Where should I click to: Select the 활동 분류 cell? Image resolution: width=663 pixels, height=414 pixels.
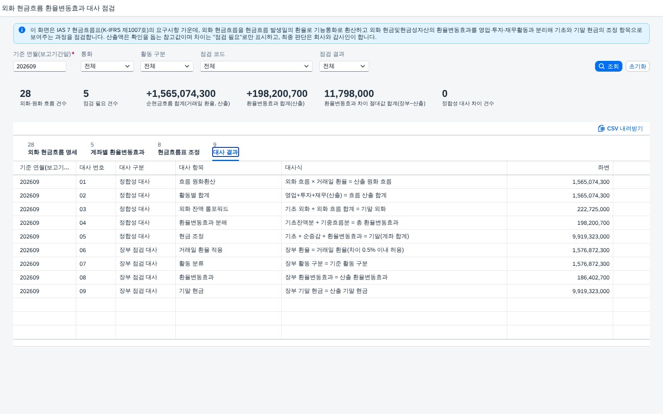pyautogui.click(x=229, y=264)
